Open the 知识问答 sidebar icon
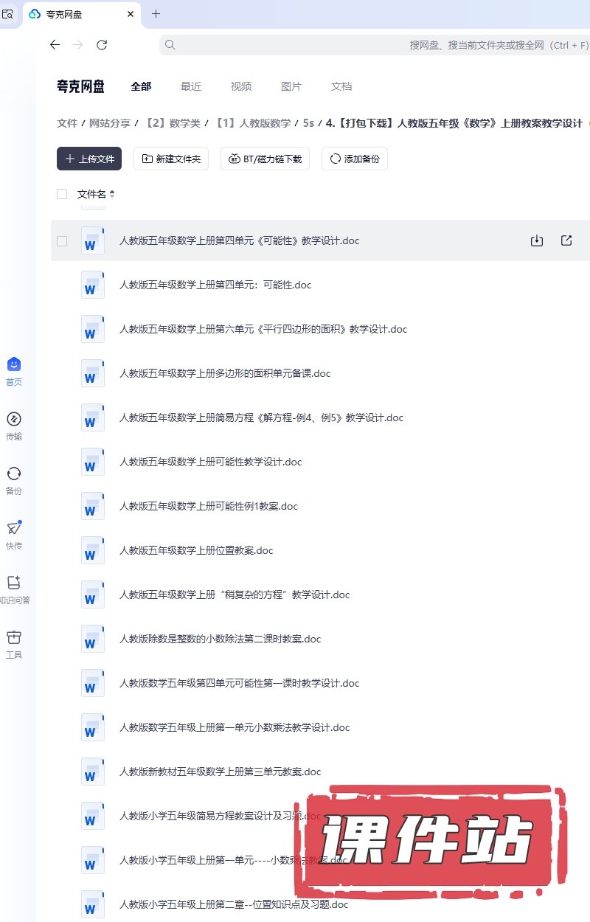Image resolution: width=590 pixels, height=922 pixels. [14, 583]
